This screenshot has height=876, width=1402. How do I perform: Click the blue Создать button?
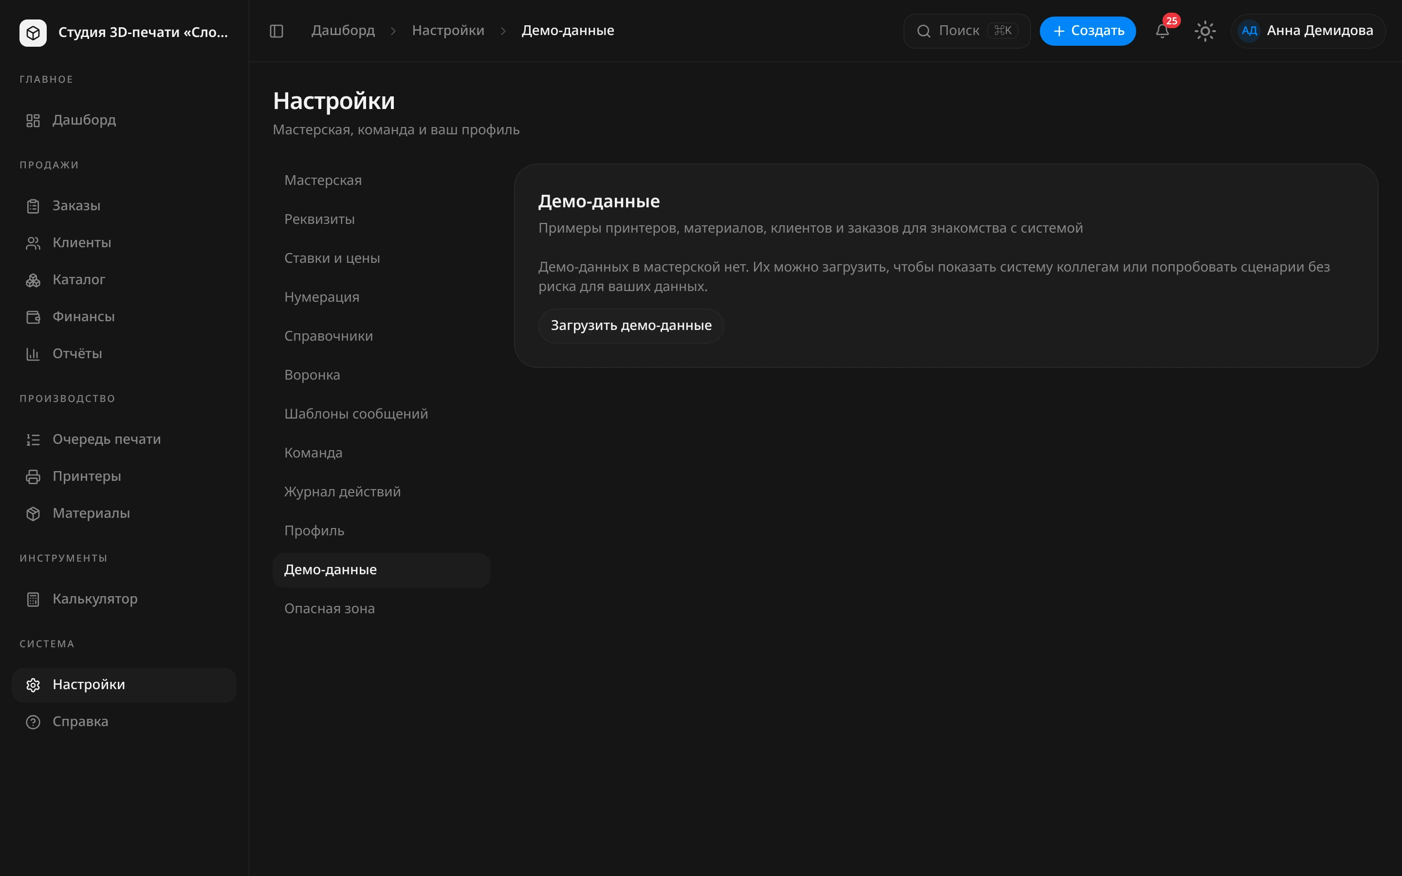1088,31
